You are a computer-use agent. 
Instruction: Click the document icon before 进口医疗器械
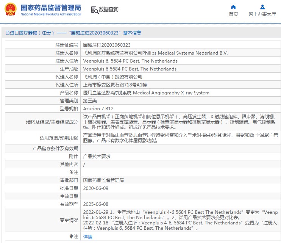pos(8,33)
